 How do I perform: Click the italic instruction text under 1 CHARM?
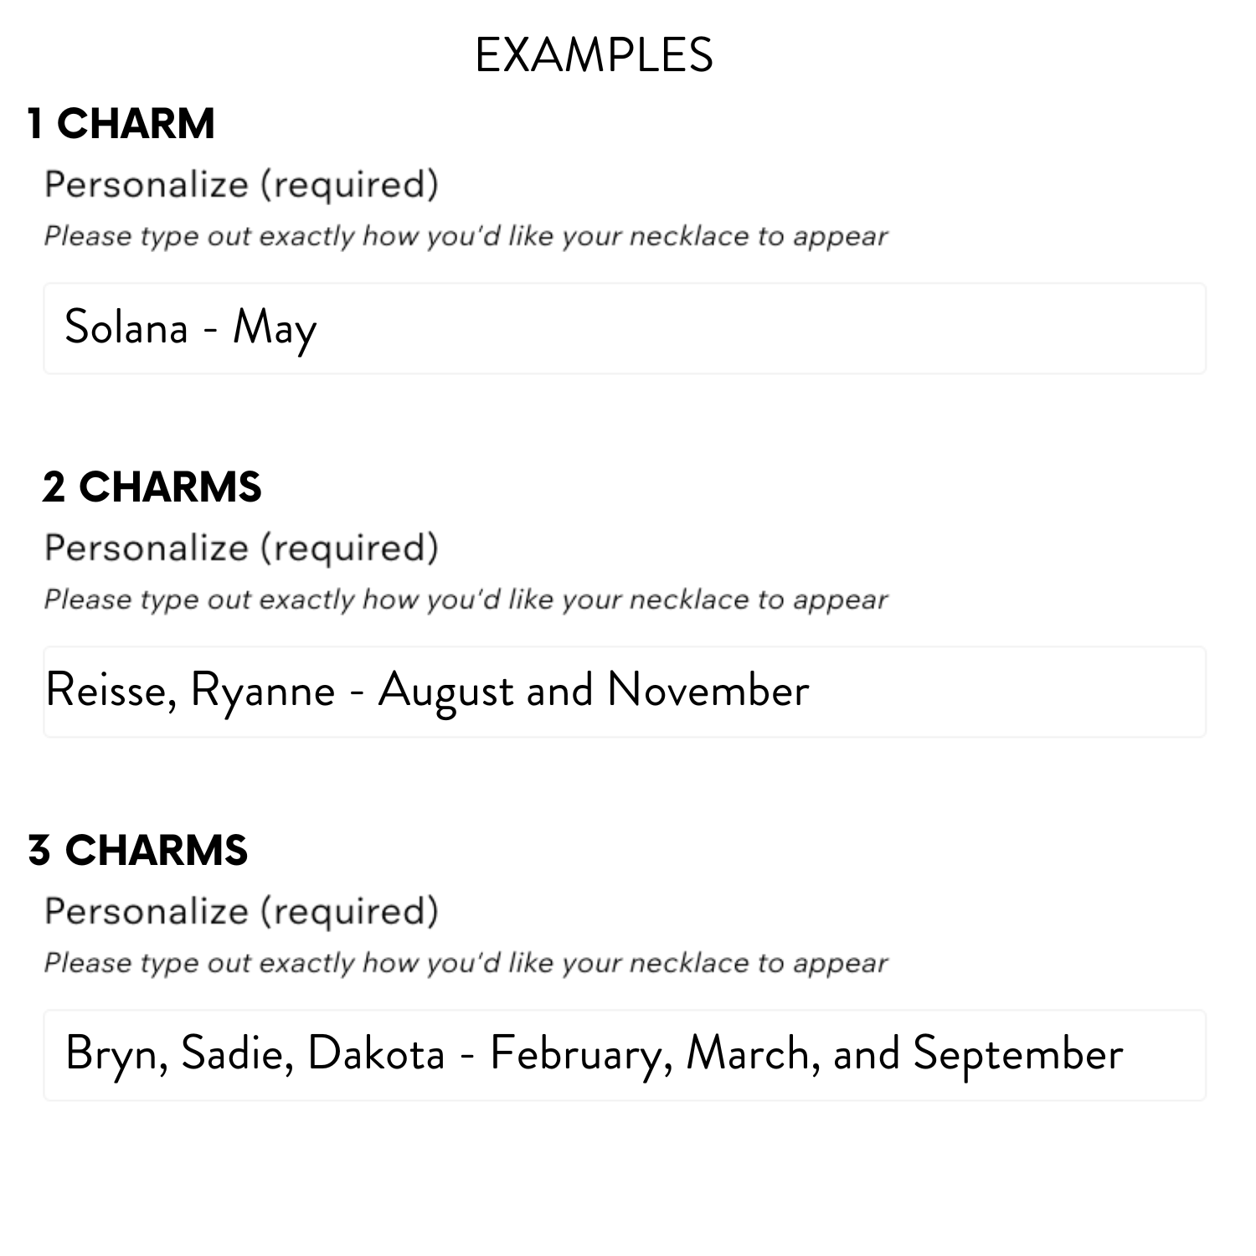(x=466, y=236)
